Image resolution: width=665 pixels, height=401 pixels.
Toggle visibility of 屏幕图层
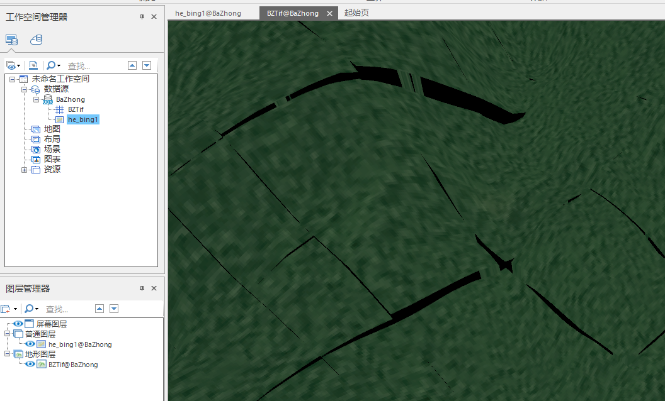point(18,324)
